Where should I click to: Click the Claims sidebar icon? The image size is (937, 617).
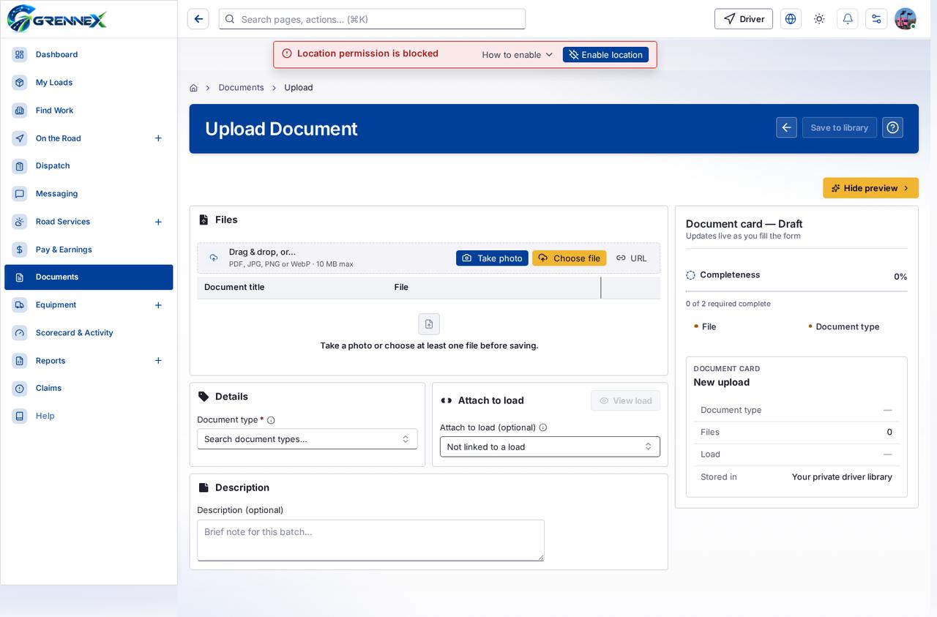click(20, 389)
